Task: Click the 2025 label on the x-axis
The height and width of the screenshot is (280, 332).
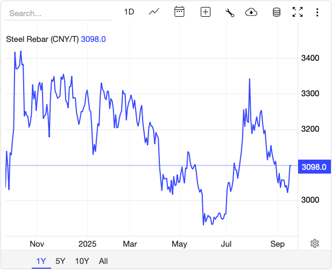Action: pos(86,244)
